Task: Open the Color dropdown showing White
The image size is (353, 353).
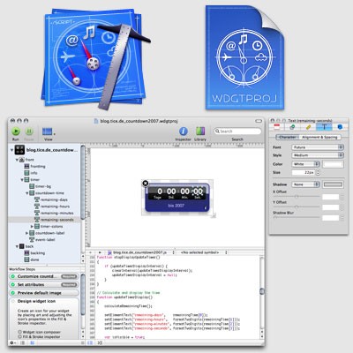Action: (305, 164)
